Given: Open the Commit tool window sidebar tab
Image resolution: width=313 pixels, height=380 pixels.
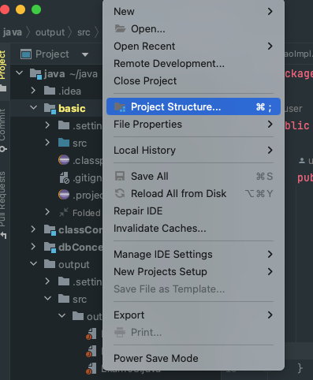Looking at the screenshot, I should pos(3,130).
